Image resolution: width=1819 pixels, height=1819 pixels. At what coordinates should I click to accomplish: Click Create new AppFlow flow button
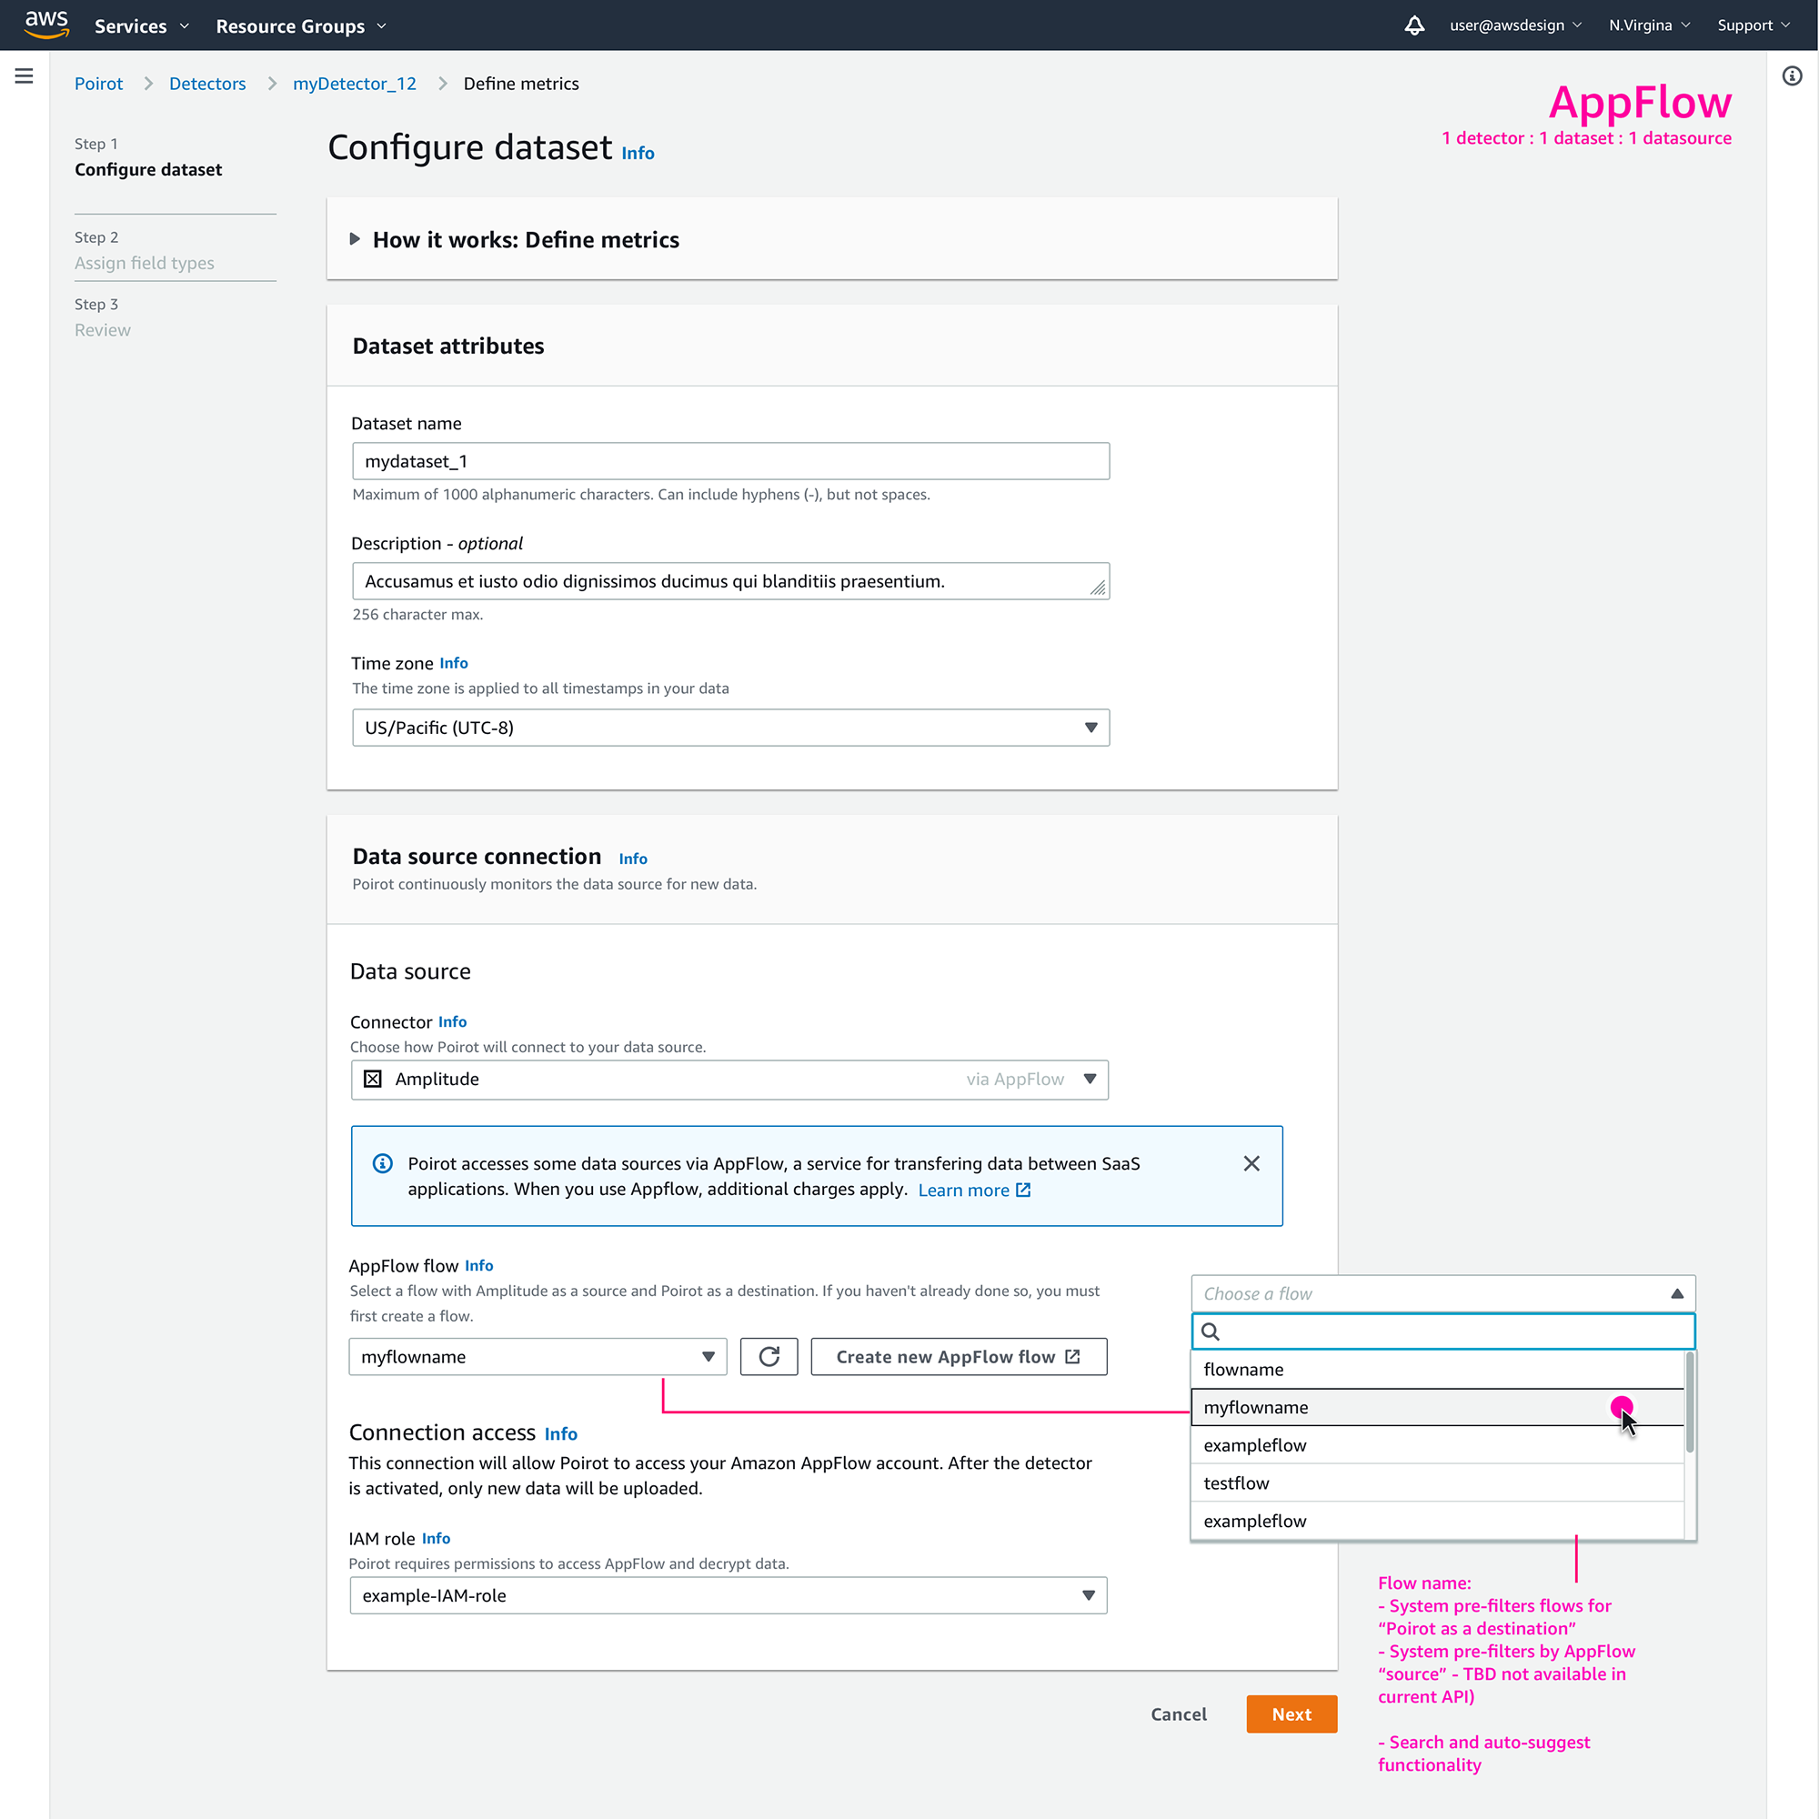(x=959, y=1357)
